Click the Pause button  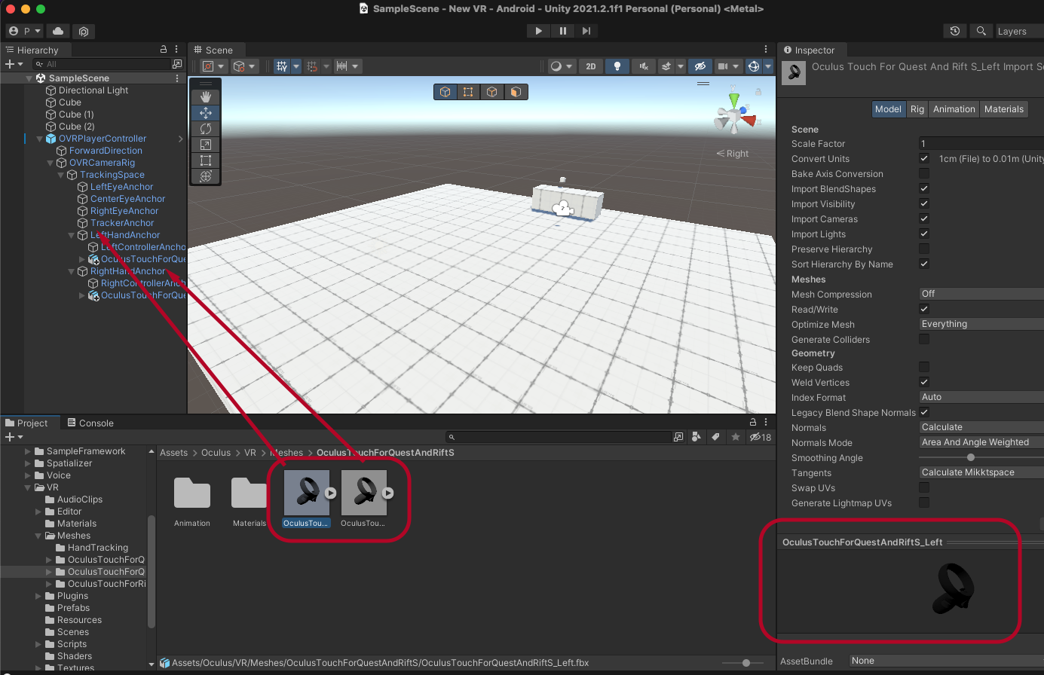coord(562,31)
